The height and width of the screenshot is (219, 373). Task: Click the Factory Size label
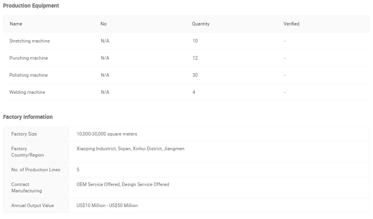tap(24, 134)
